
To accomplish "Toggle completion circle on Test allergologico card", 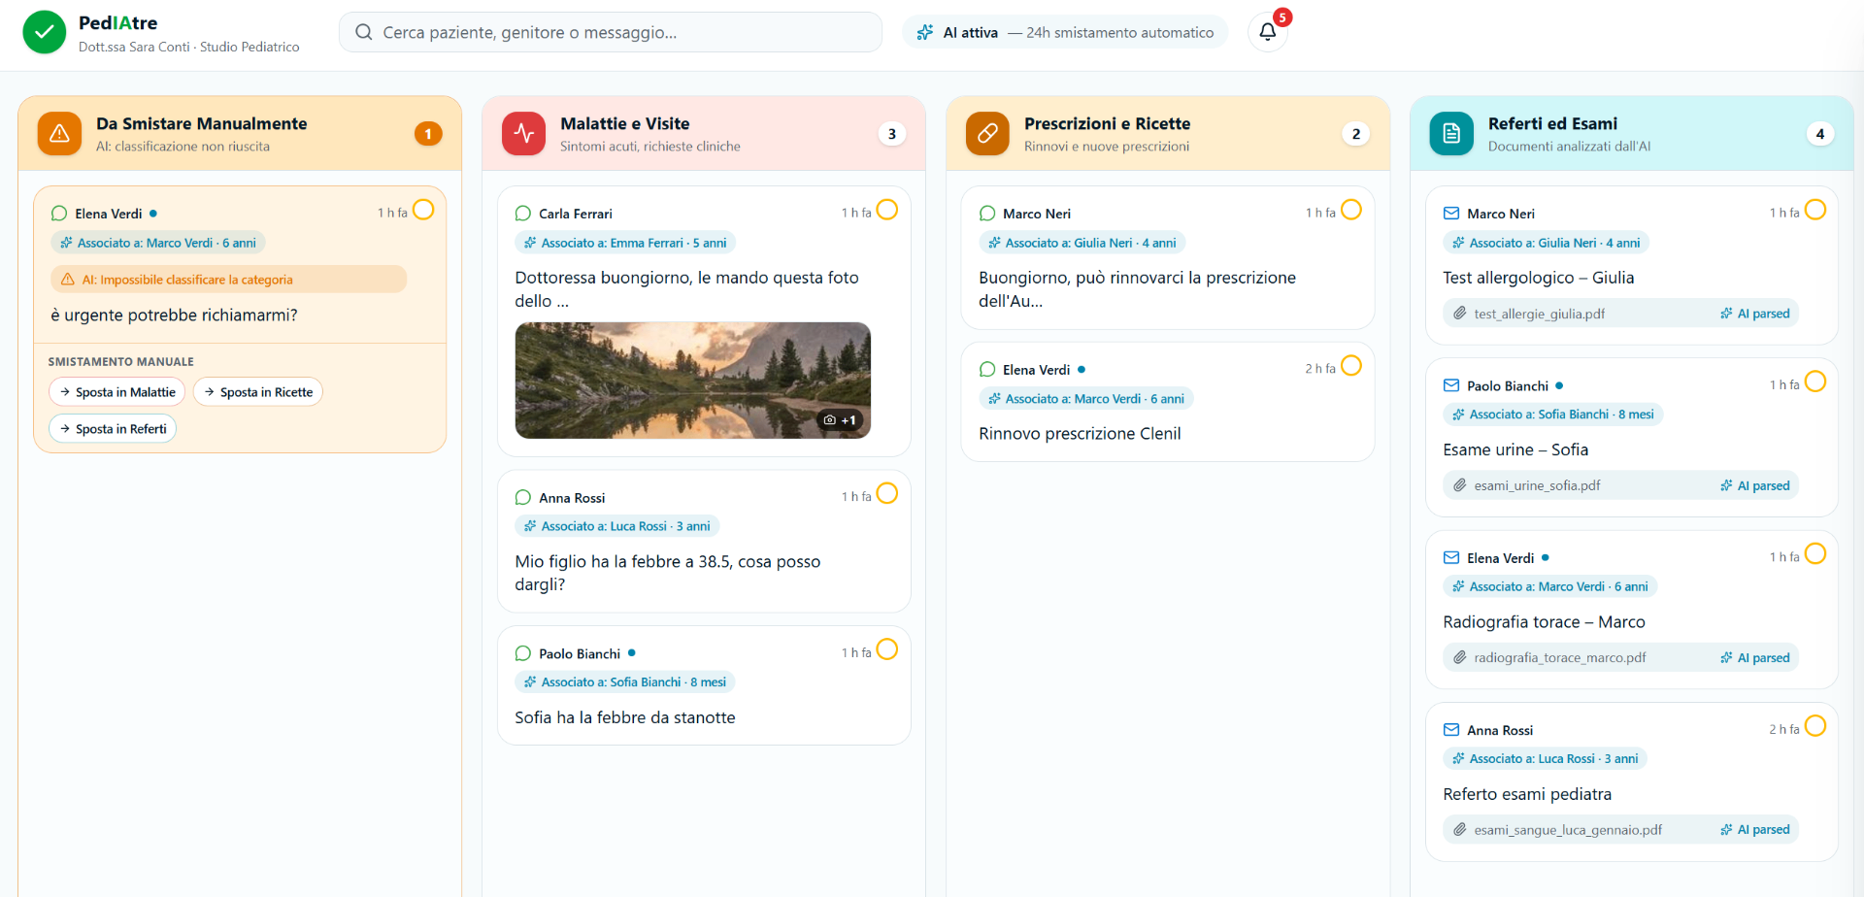I will [x=1815, y=210].
